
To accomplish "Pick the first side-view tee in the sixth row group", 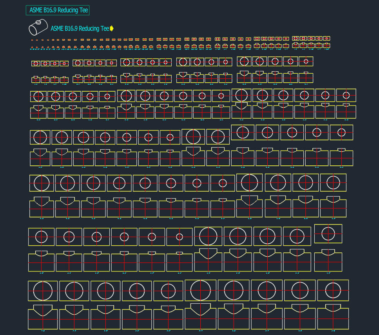I will point(41,261).
